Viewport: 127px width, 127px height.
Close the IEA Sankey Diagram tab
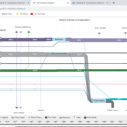[x=68, y=3]
